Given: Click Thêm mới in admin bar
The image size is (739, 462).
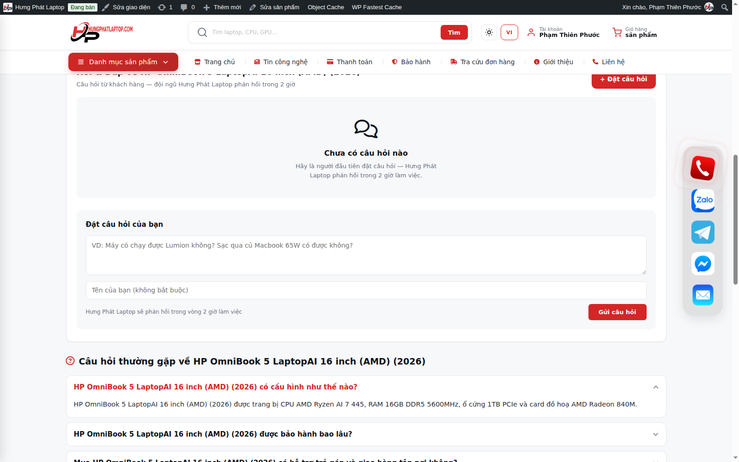Looking at the screenshot, I should [x=222, y=7].
